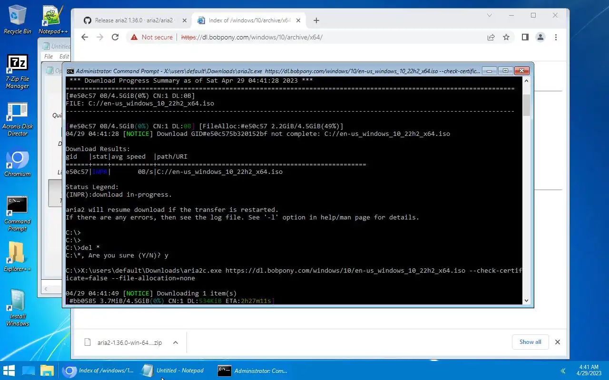
Task: Open Command Prompt desktop shortcut
Action: click(18, 214)
